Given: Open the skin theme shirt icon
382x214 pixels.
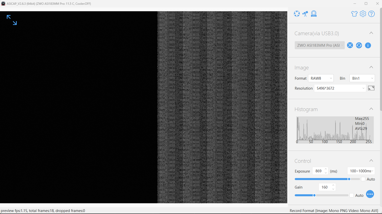Looking at the screenshot, I should click(x=354, y=14).
